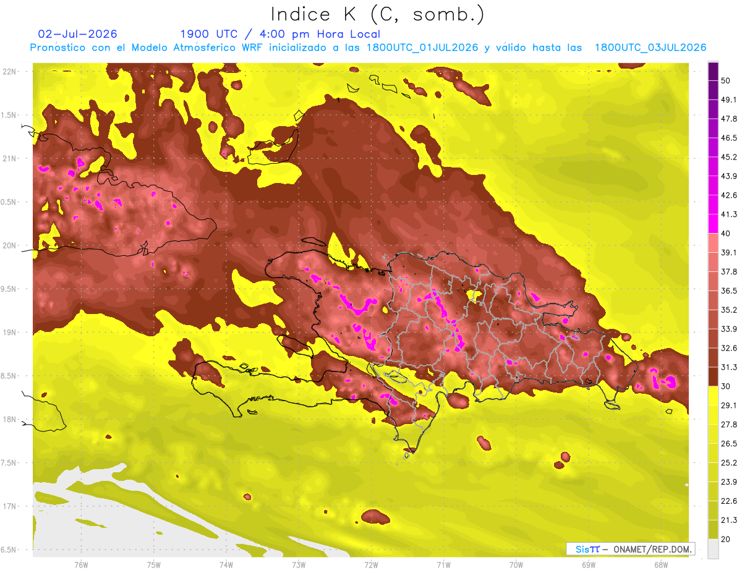The width and height of the screenshot is (742, 573).
Task: Click the '74W' longitude label
Action: [x=226, y=564]
